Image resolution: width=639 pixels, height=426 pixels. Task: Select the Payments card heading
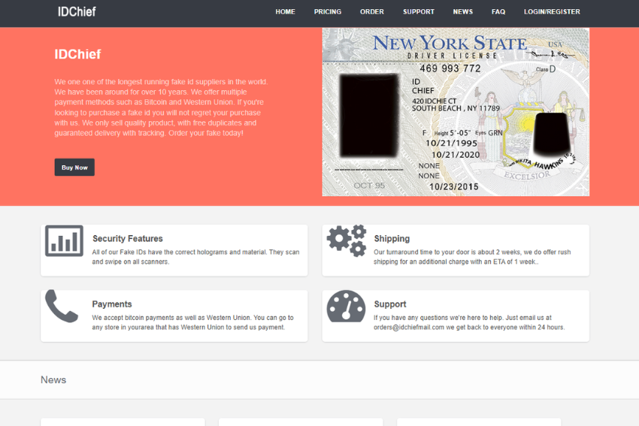click(x=112, y=304)
